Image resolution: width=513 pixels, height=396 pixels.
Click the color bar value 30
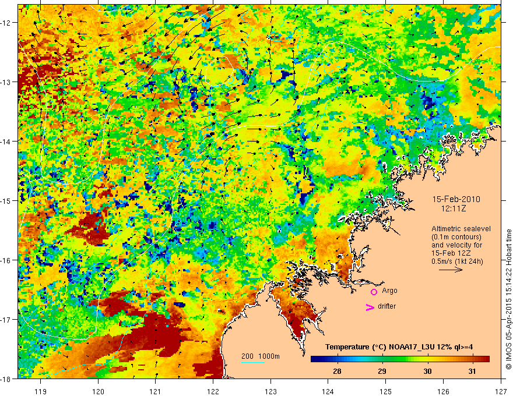427,372
